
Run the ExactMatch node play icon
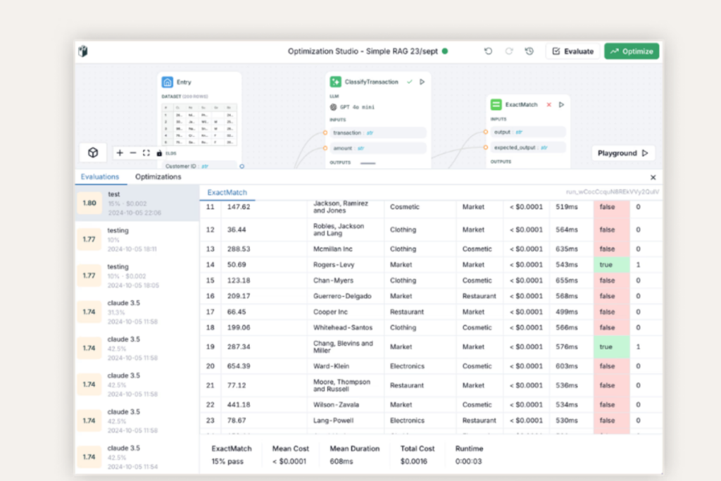click(561, 104)
